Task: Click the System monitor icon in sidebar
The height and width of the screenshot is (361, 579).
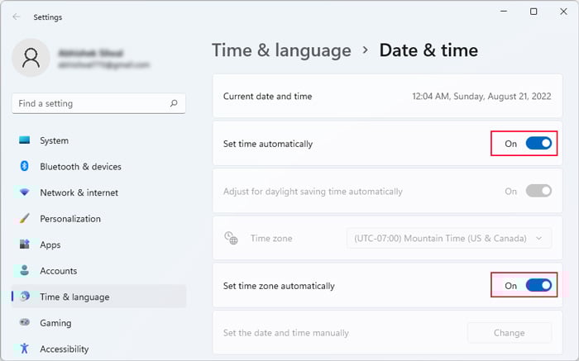Action: pos(24,140)
